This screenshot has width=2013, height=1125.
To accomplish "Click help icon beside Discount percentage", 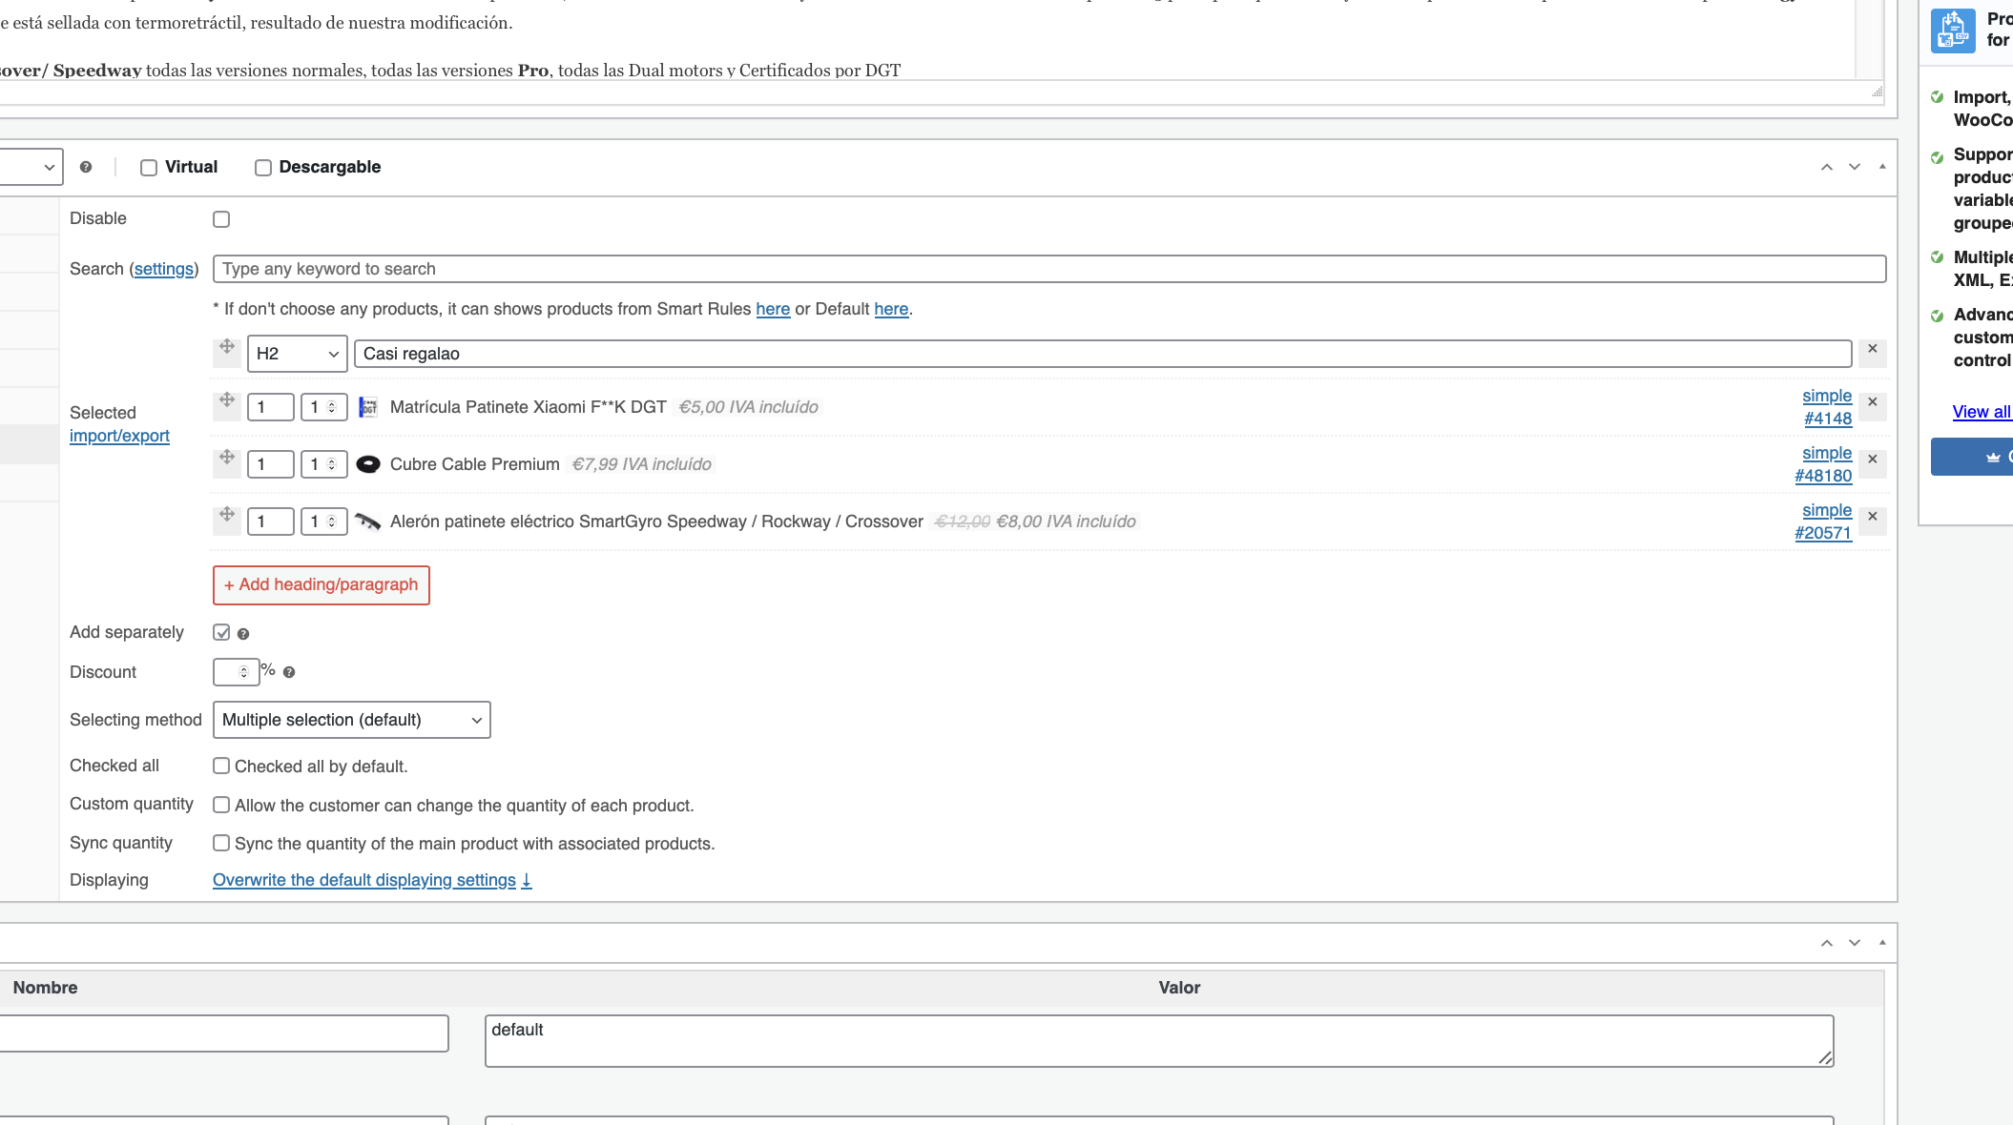I will coord(289,672).
